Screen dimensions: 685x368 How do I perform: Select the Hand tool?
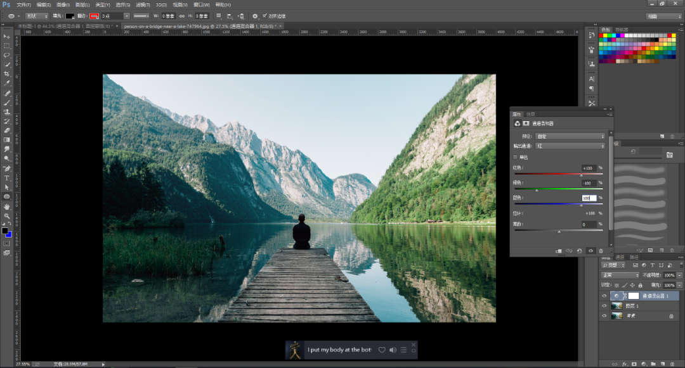pyautogui.click(x=6, y=206)
